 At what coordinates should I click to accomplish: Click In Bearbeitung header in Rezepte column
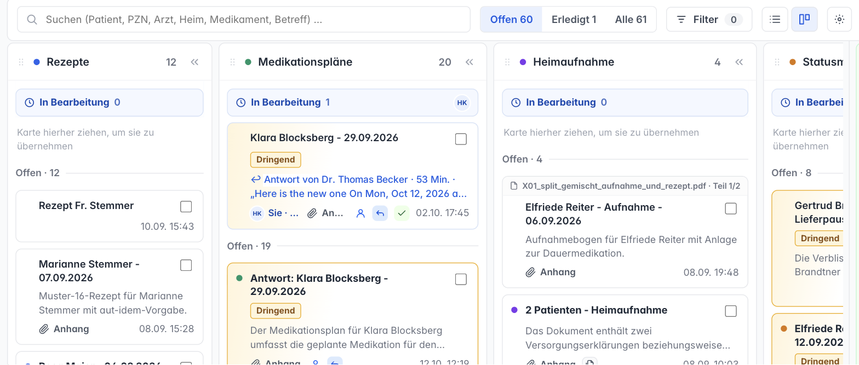110,102
